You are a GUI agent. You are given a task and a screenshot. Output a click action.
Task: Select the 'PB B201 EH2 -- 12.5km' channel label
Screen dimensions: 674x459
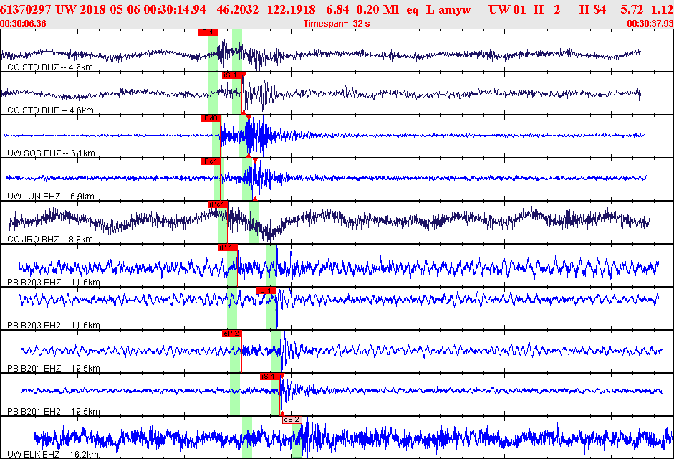tap(53, 412)
